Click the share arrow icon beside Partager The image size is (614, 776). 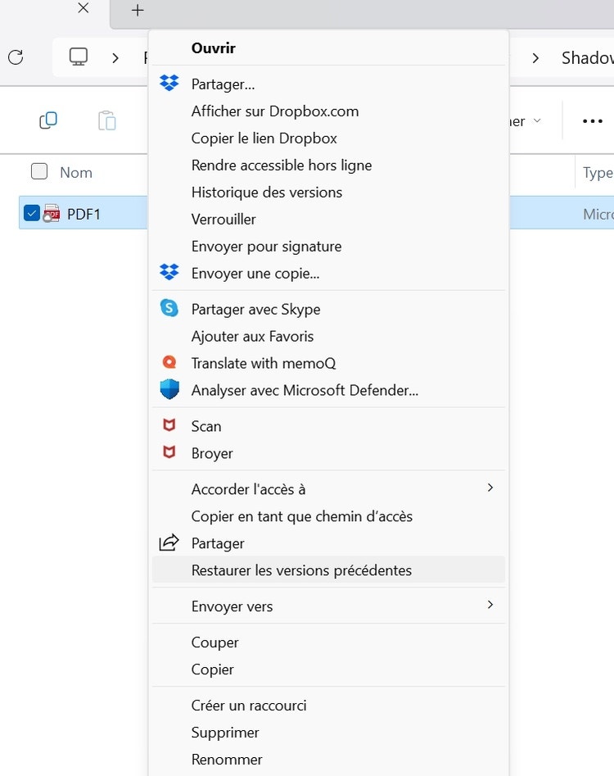coord(169,542)
